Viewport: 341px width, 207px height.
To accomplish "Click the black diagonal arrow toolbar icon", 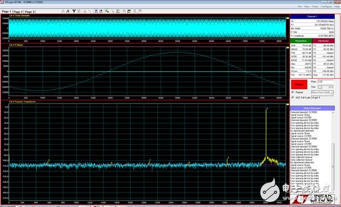I will click(x=68, y=11).
